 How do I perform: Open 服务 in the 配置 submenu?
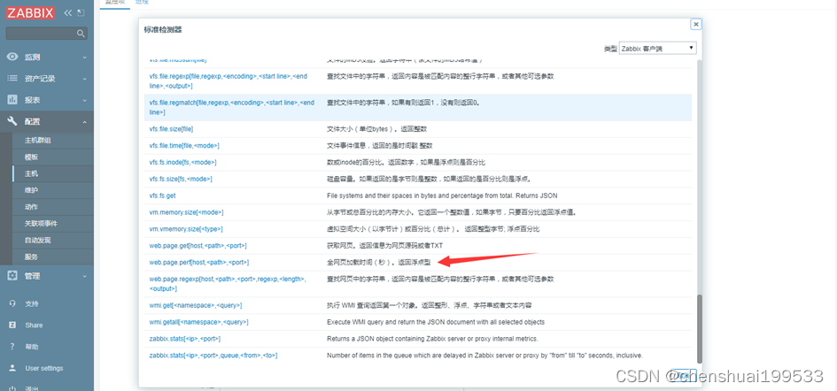pyautogui.click(x=32, y=257)
